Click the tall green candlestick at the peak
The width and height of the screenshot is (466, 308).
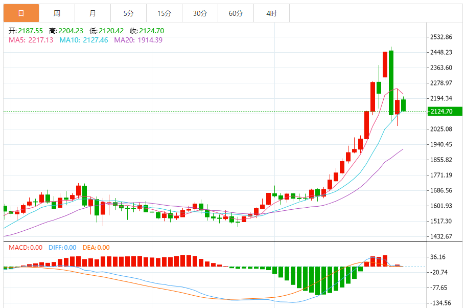click(x=391, y=82)
